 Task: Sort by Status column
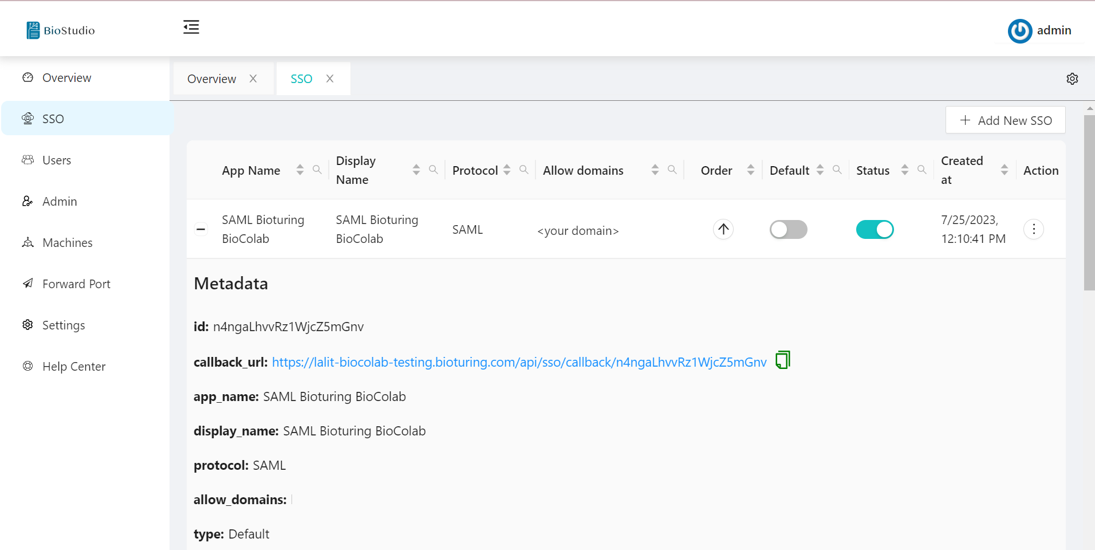(x=905, y=170)
